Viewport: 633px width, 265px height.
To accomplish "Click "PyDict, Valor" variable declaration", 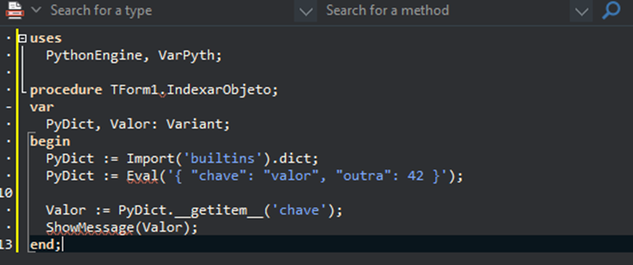I will point(98,124).
